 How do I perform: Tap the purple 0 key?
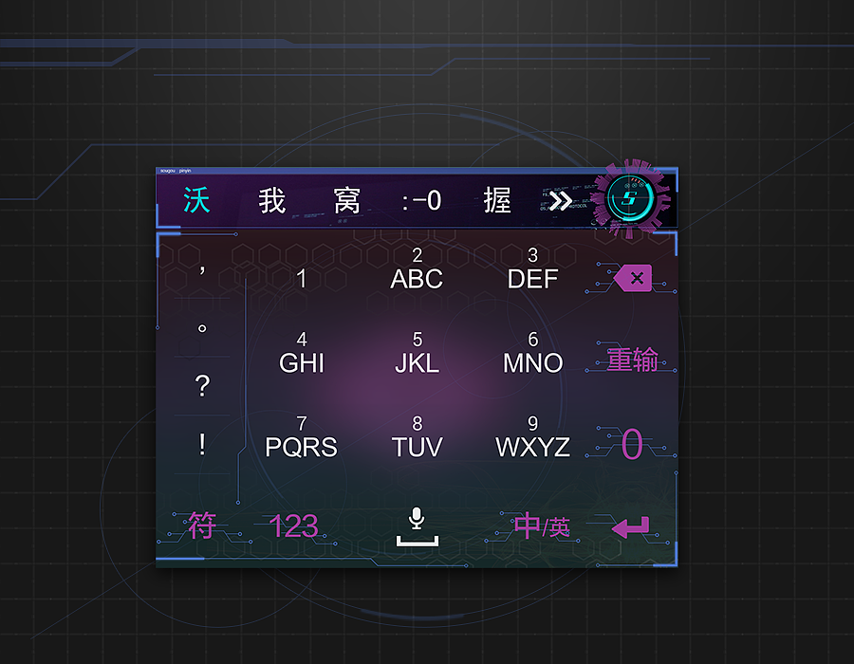632,444
